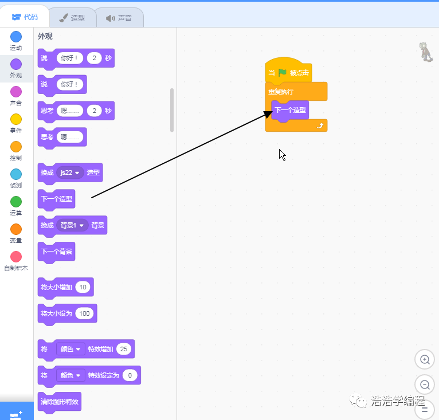
Task: Open the js22 costume dropdown
Action: pyautogui.click(x=70, y=172)
